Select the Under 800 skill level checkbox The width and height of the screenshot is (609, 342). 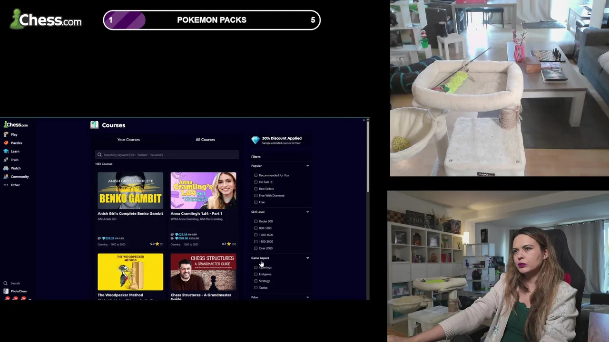(256, 221)
